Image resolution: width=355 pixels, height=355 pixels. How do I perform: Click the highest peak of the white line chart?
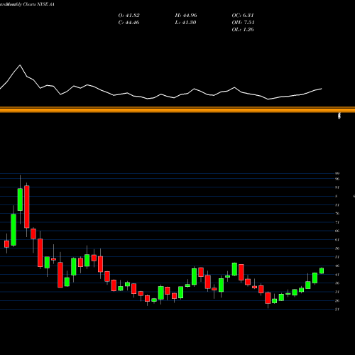point(20,65)
